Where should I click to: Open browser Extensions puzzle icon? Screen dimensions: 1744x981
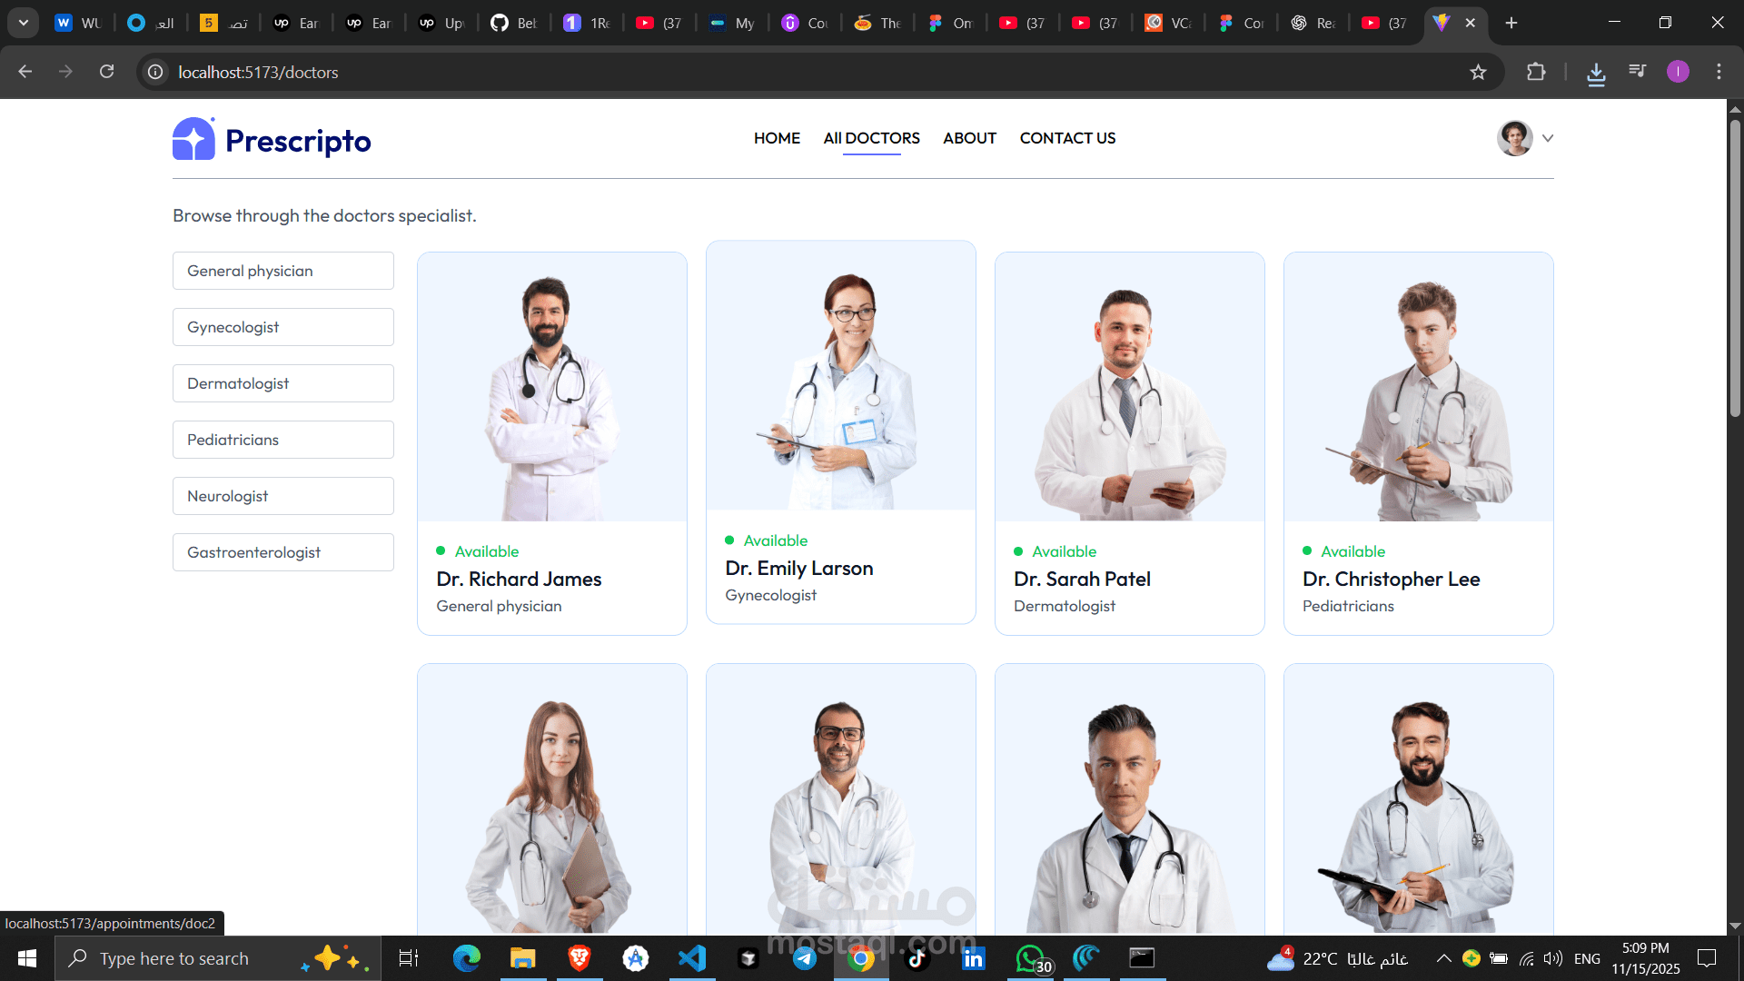(x=1536, y=72)
